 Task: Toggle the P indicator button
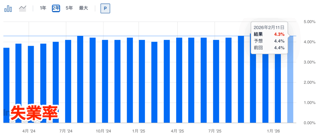click(105, 8)
